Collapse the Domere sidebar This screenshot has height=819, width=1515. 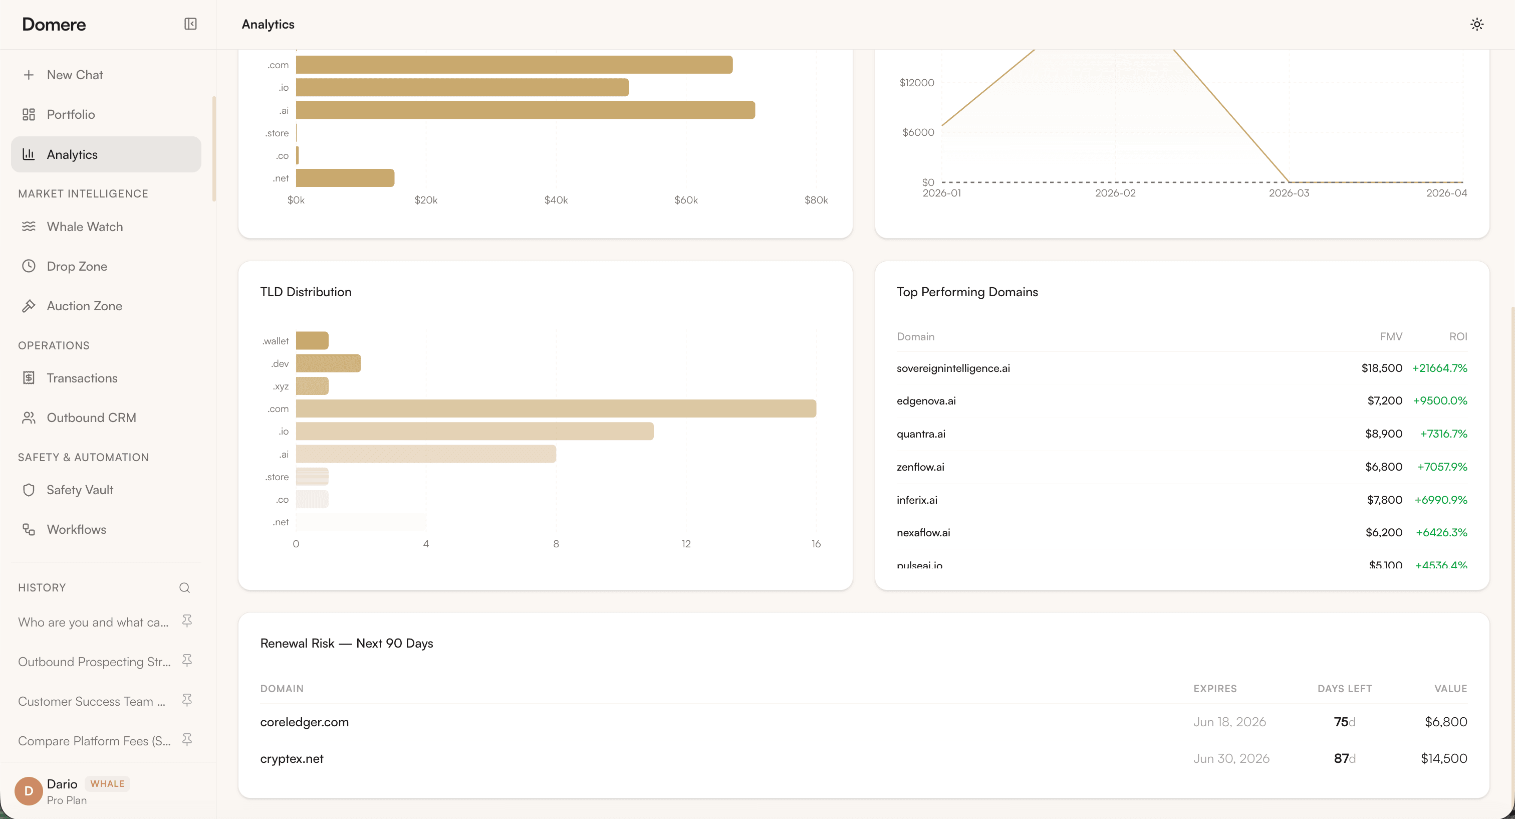point(190,24)
